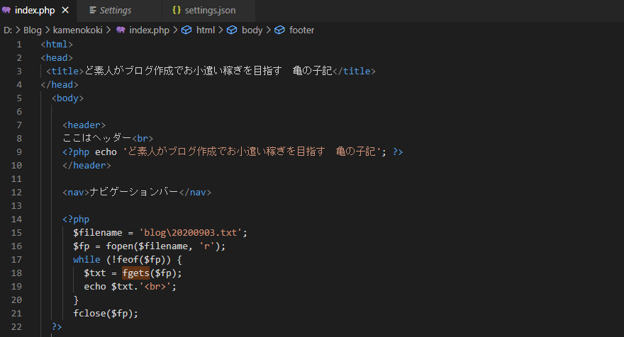Screen dimensions: 624x337
Task: Click the closing brace on line 20
Action: coord(76,300)
